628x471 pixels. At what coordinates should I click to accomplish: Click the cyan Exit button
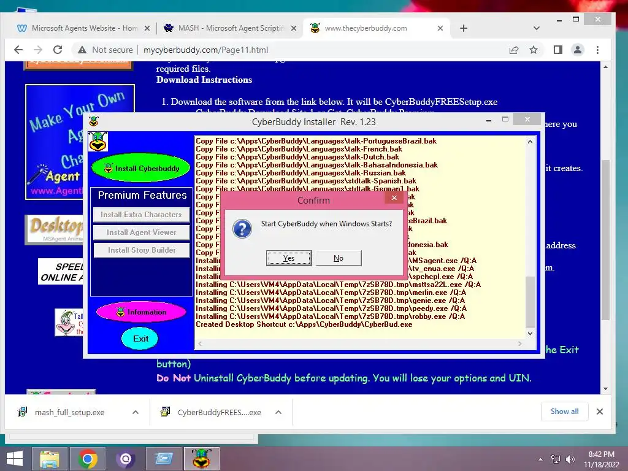click(140, 339)
